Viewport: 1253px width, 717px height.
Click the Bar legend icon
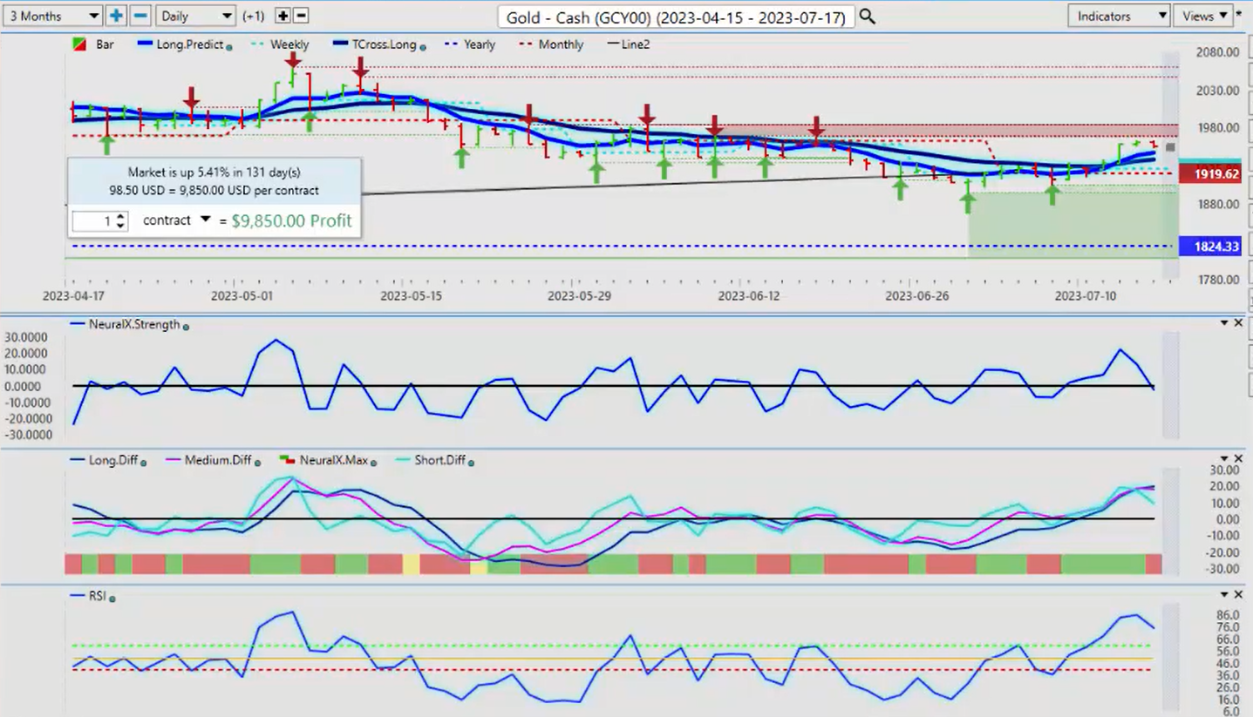pyautogui.click(x=79, y=44)
